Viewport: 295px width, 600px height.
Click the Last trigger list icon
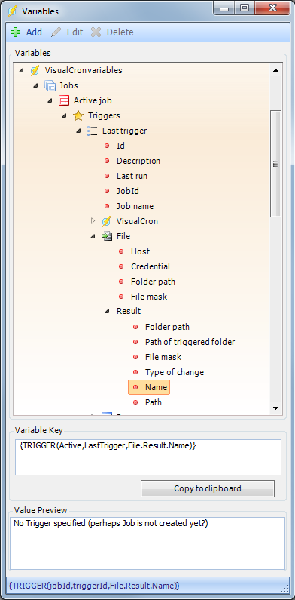pos(93,131)
